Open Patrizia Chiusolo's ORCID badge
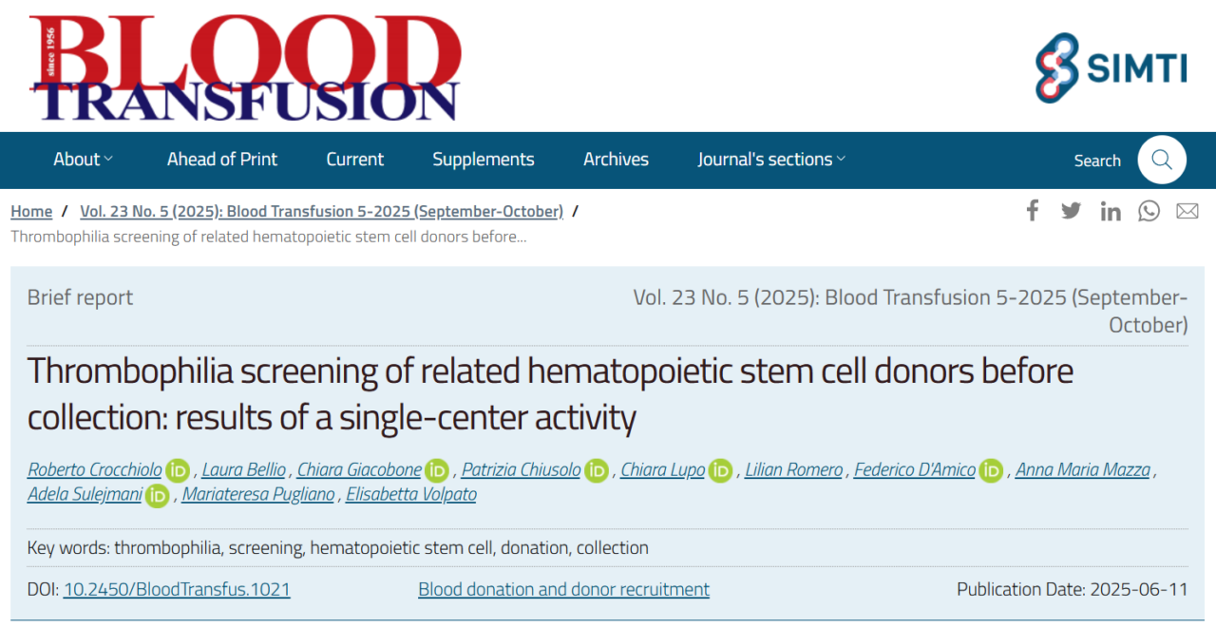Viewport: 1216px width, 628px height. point(597,469)
